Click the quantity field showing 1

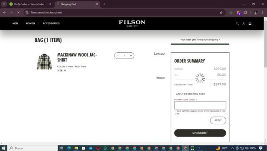pos(124,56)
